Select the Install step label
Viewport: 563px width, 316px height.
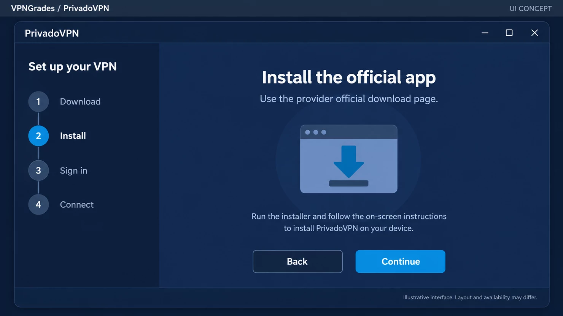(x=73, y=136)
